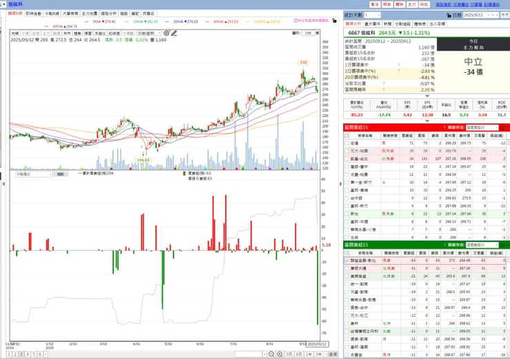Click the 2025/09/12 date marker on axis
Viewport: 510px width, 359px height.
pos(317,344)
